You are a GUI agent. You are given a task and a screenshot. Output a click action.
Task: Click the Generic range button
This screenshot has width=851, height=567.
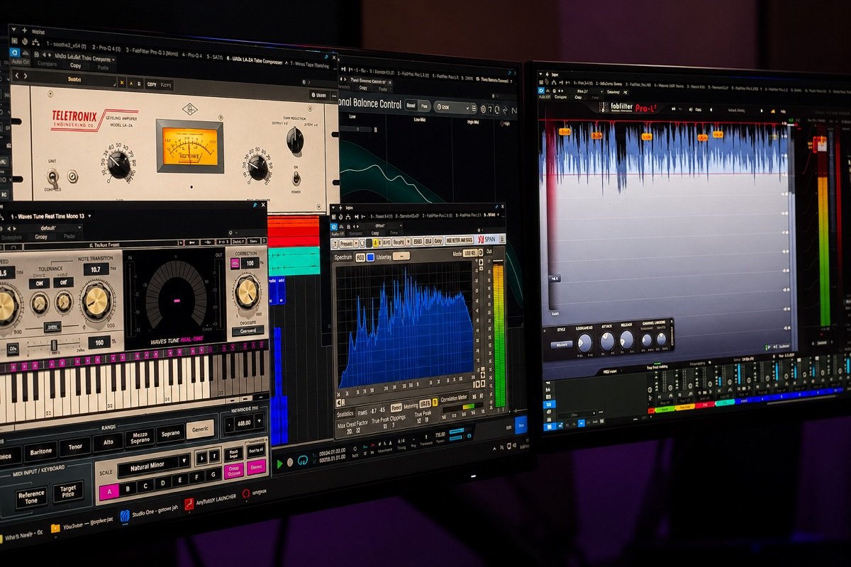(x=200, y=429)
